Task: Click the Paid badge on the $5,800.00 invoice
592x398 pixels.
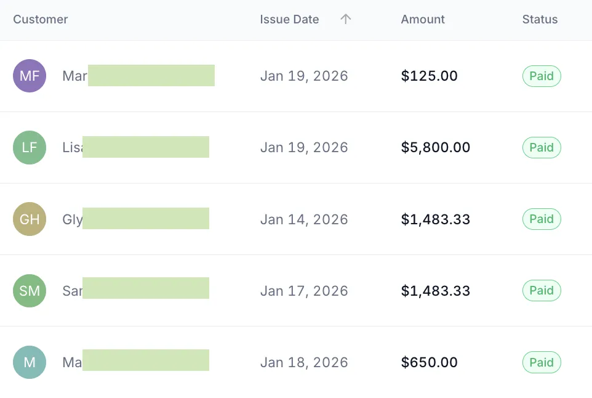Action: click(x=542, y=148)
